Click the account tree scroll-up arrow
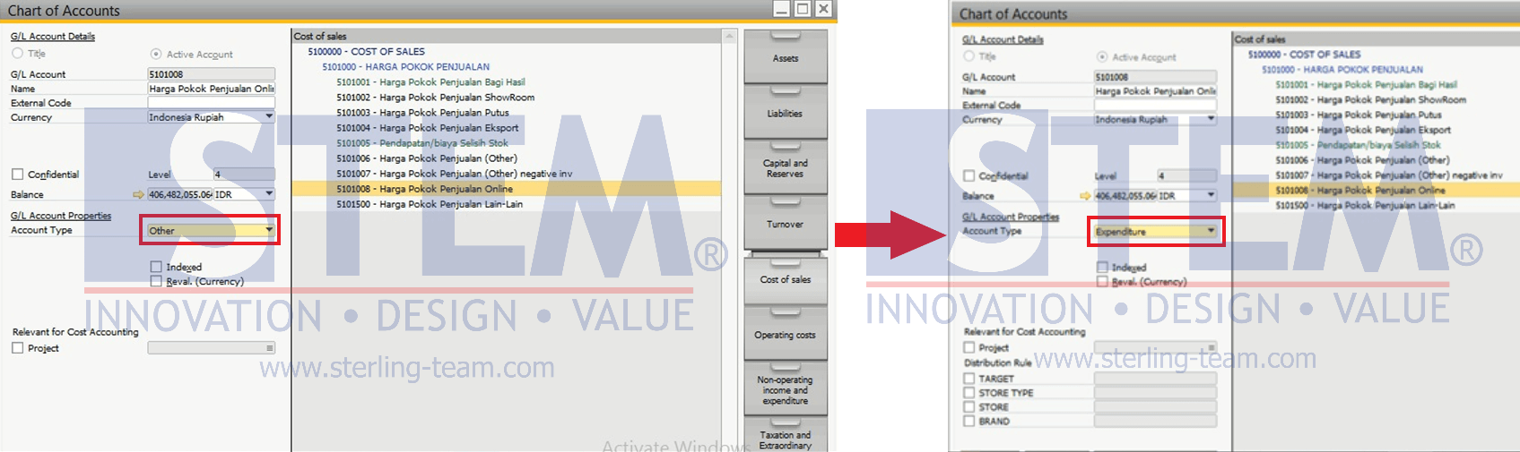The height and width of the screenshot is (452, 1520). 729,37
